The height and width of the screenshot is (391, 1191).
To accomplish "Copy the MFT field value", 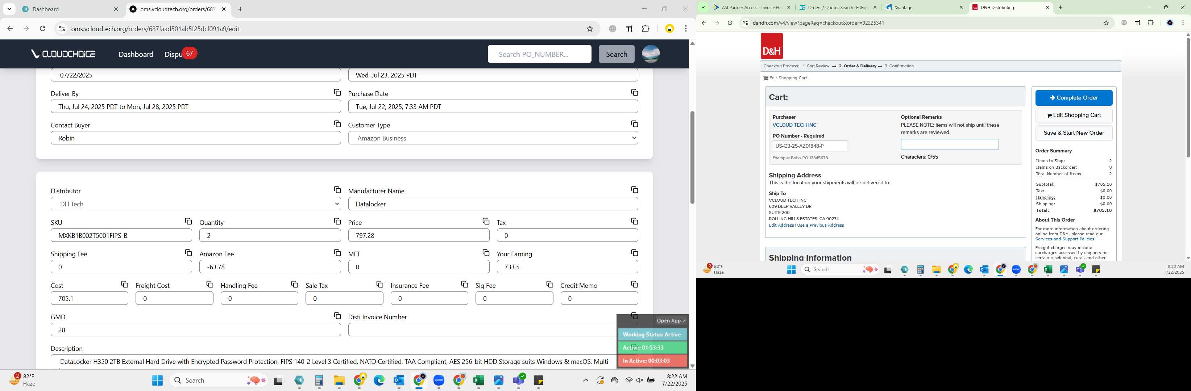I will coord(485,253).
